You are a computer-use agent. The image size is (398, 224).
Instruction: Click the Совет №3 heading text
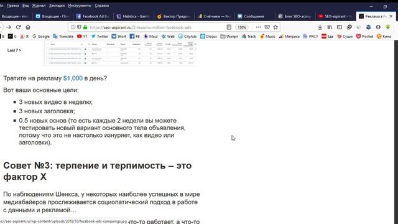click(98, 171)
